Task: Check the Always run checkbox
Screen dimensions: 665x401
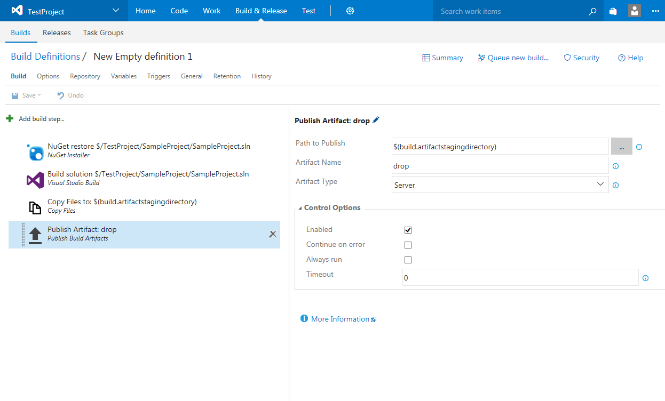Action: coord(408,260)
